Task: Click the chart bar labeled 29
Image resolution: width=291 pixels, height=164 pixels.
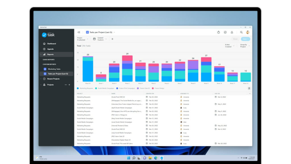Action: [127, 68]
